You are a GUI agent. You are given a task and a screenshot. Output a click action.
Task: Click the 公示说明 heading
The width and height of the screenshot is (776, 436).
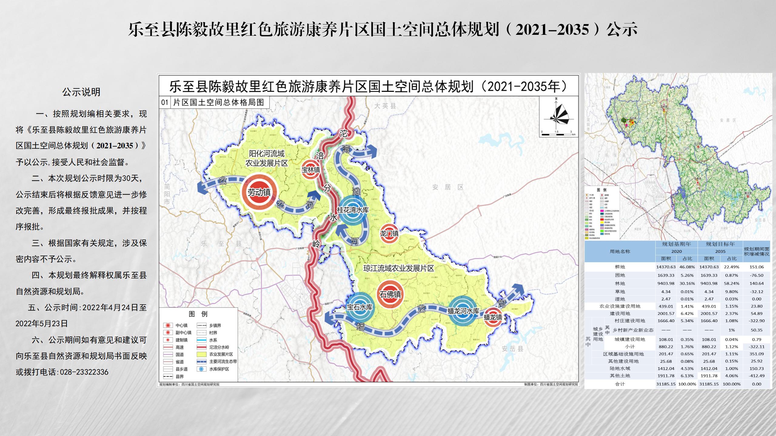(x=81, y=92)
